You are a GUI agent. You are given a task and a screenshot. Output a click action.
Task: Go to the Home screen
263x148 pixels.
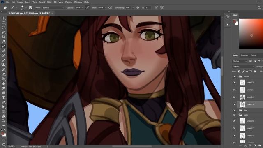pos(5,7)
